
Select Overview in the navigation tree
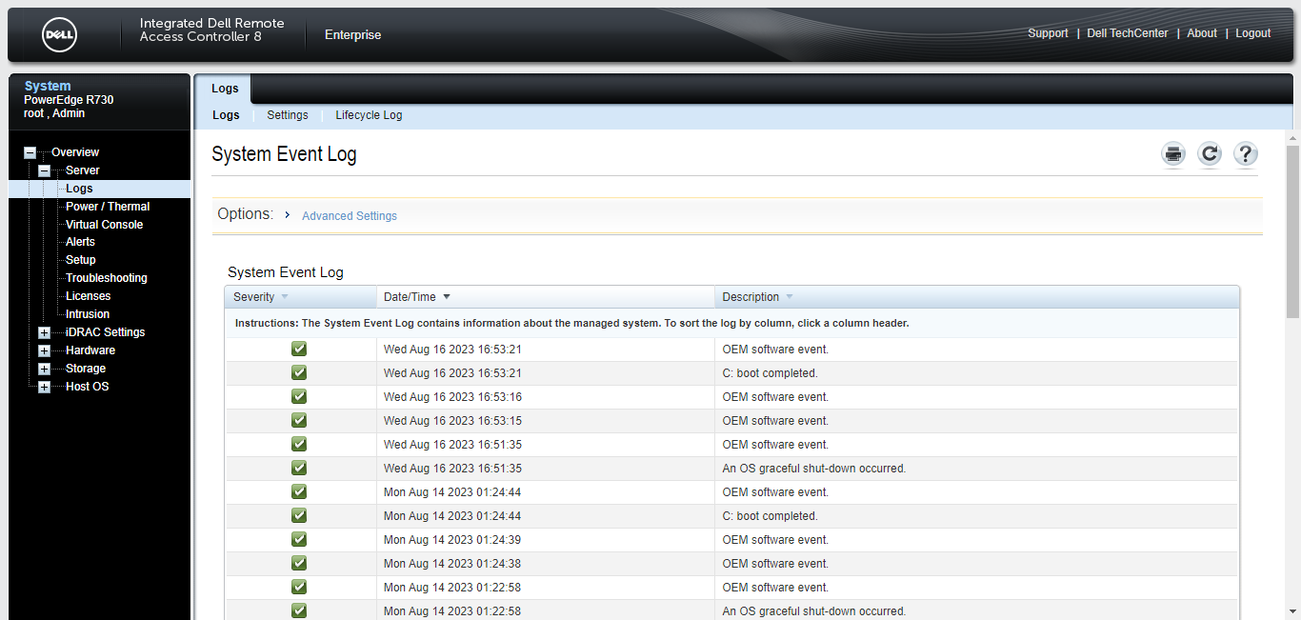[75, 152]
